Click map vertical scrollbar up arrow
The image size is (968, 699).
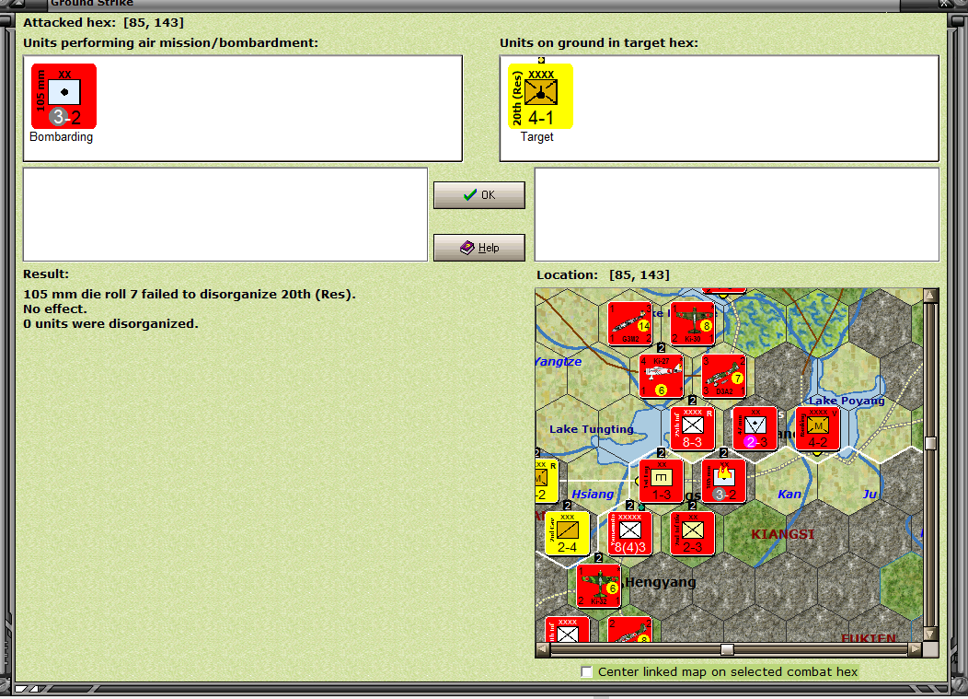pos(930,295)
